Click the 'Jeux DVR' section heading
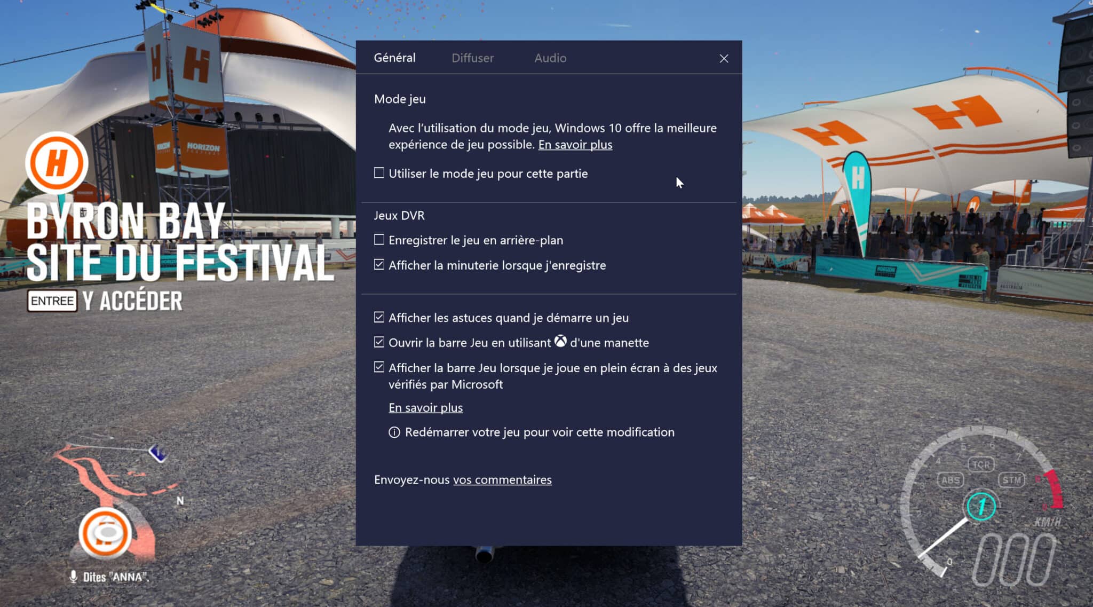1093x607 pixels. pyautogui.click(x=399, y=215)
